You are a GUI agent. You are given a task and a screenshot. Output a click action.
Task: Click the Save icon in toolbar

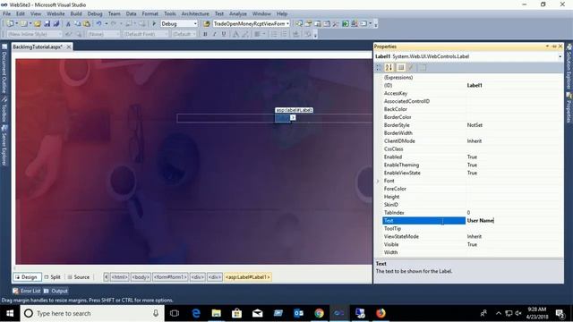point(47,24)
